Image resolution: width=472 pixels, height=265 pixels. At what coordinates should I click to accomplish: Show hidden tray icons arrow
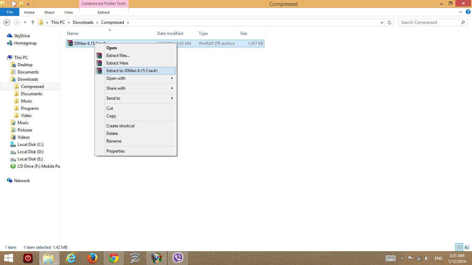click(402, 258)
